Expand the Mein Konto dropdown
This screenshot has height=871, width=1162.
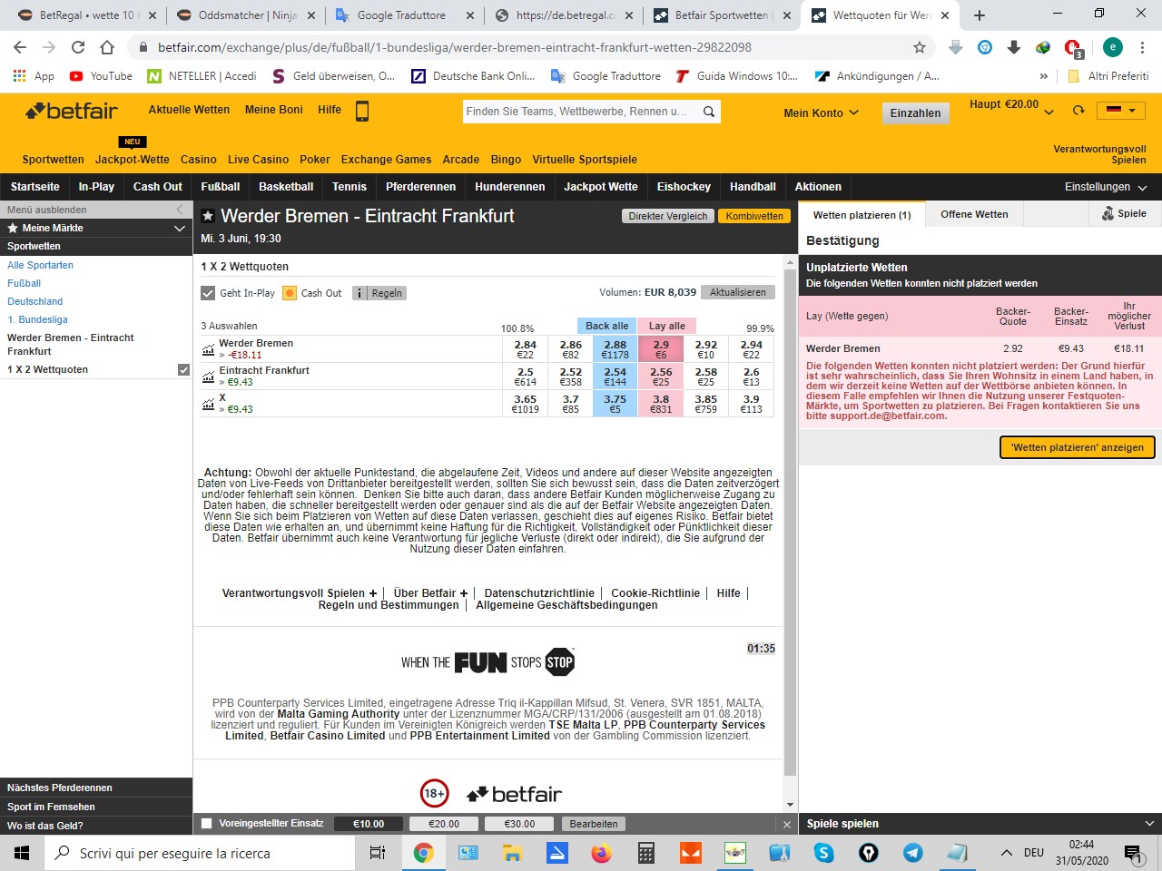(x=821, y=113)
